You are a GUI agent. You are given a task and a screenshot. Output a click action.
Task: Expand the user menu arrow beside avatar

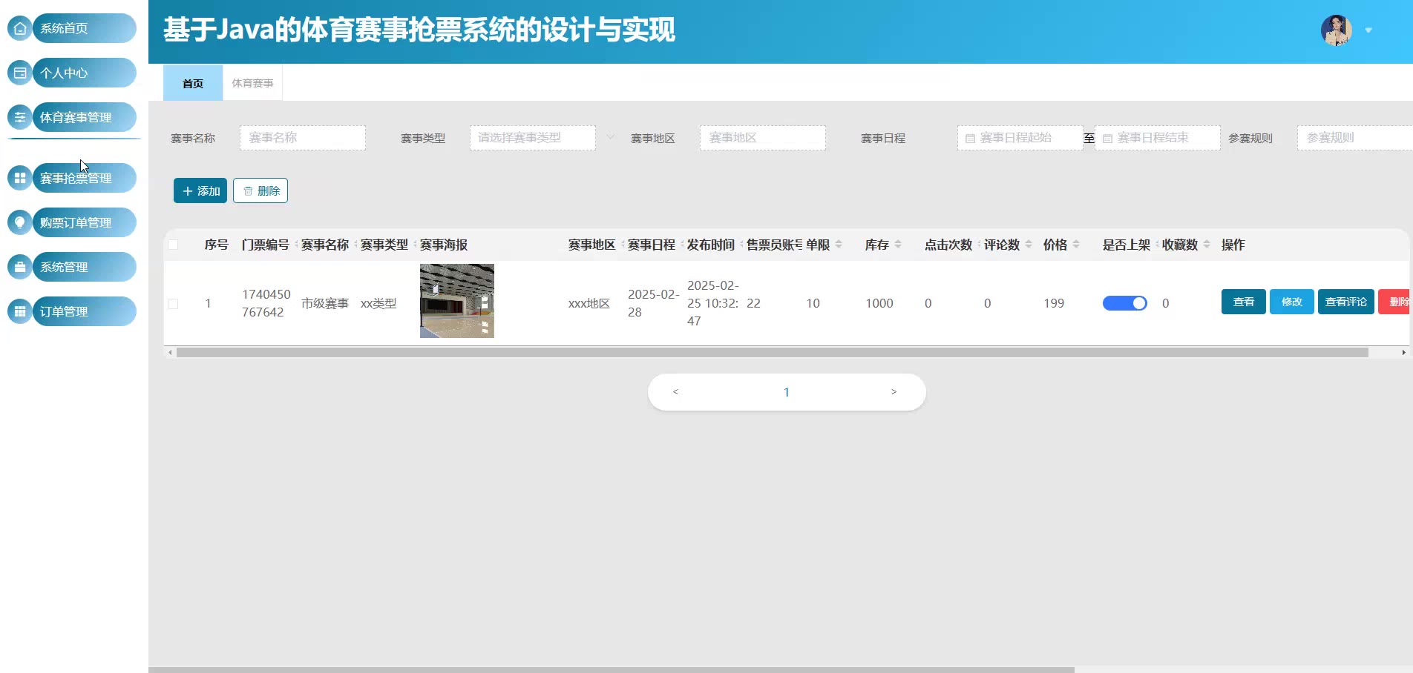[1368, 30]
